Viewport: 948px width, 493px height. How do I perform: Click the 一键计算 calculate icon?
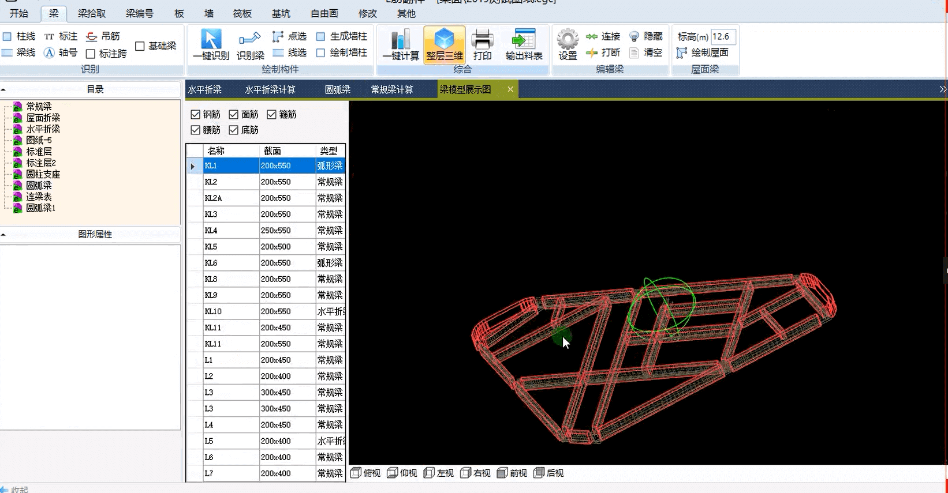(x=400, y=40)
